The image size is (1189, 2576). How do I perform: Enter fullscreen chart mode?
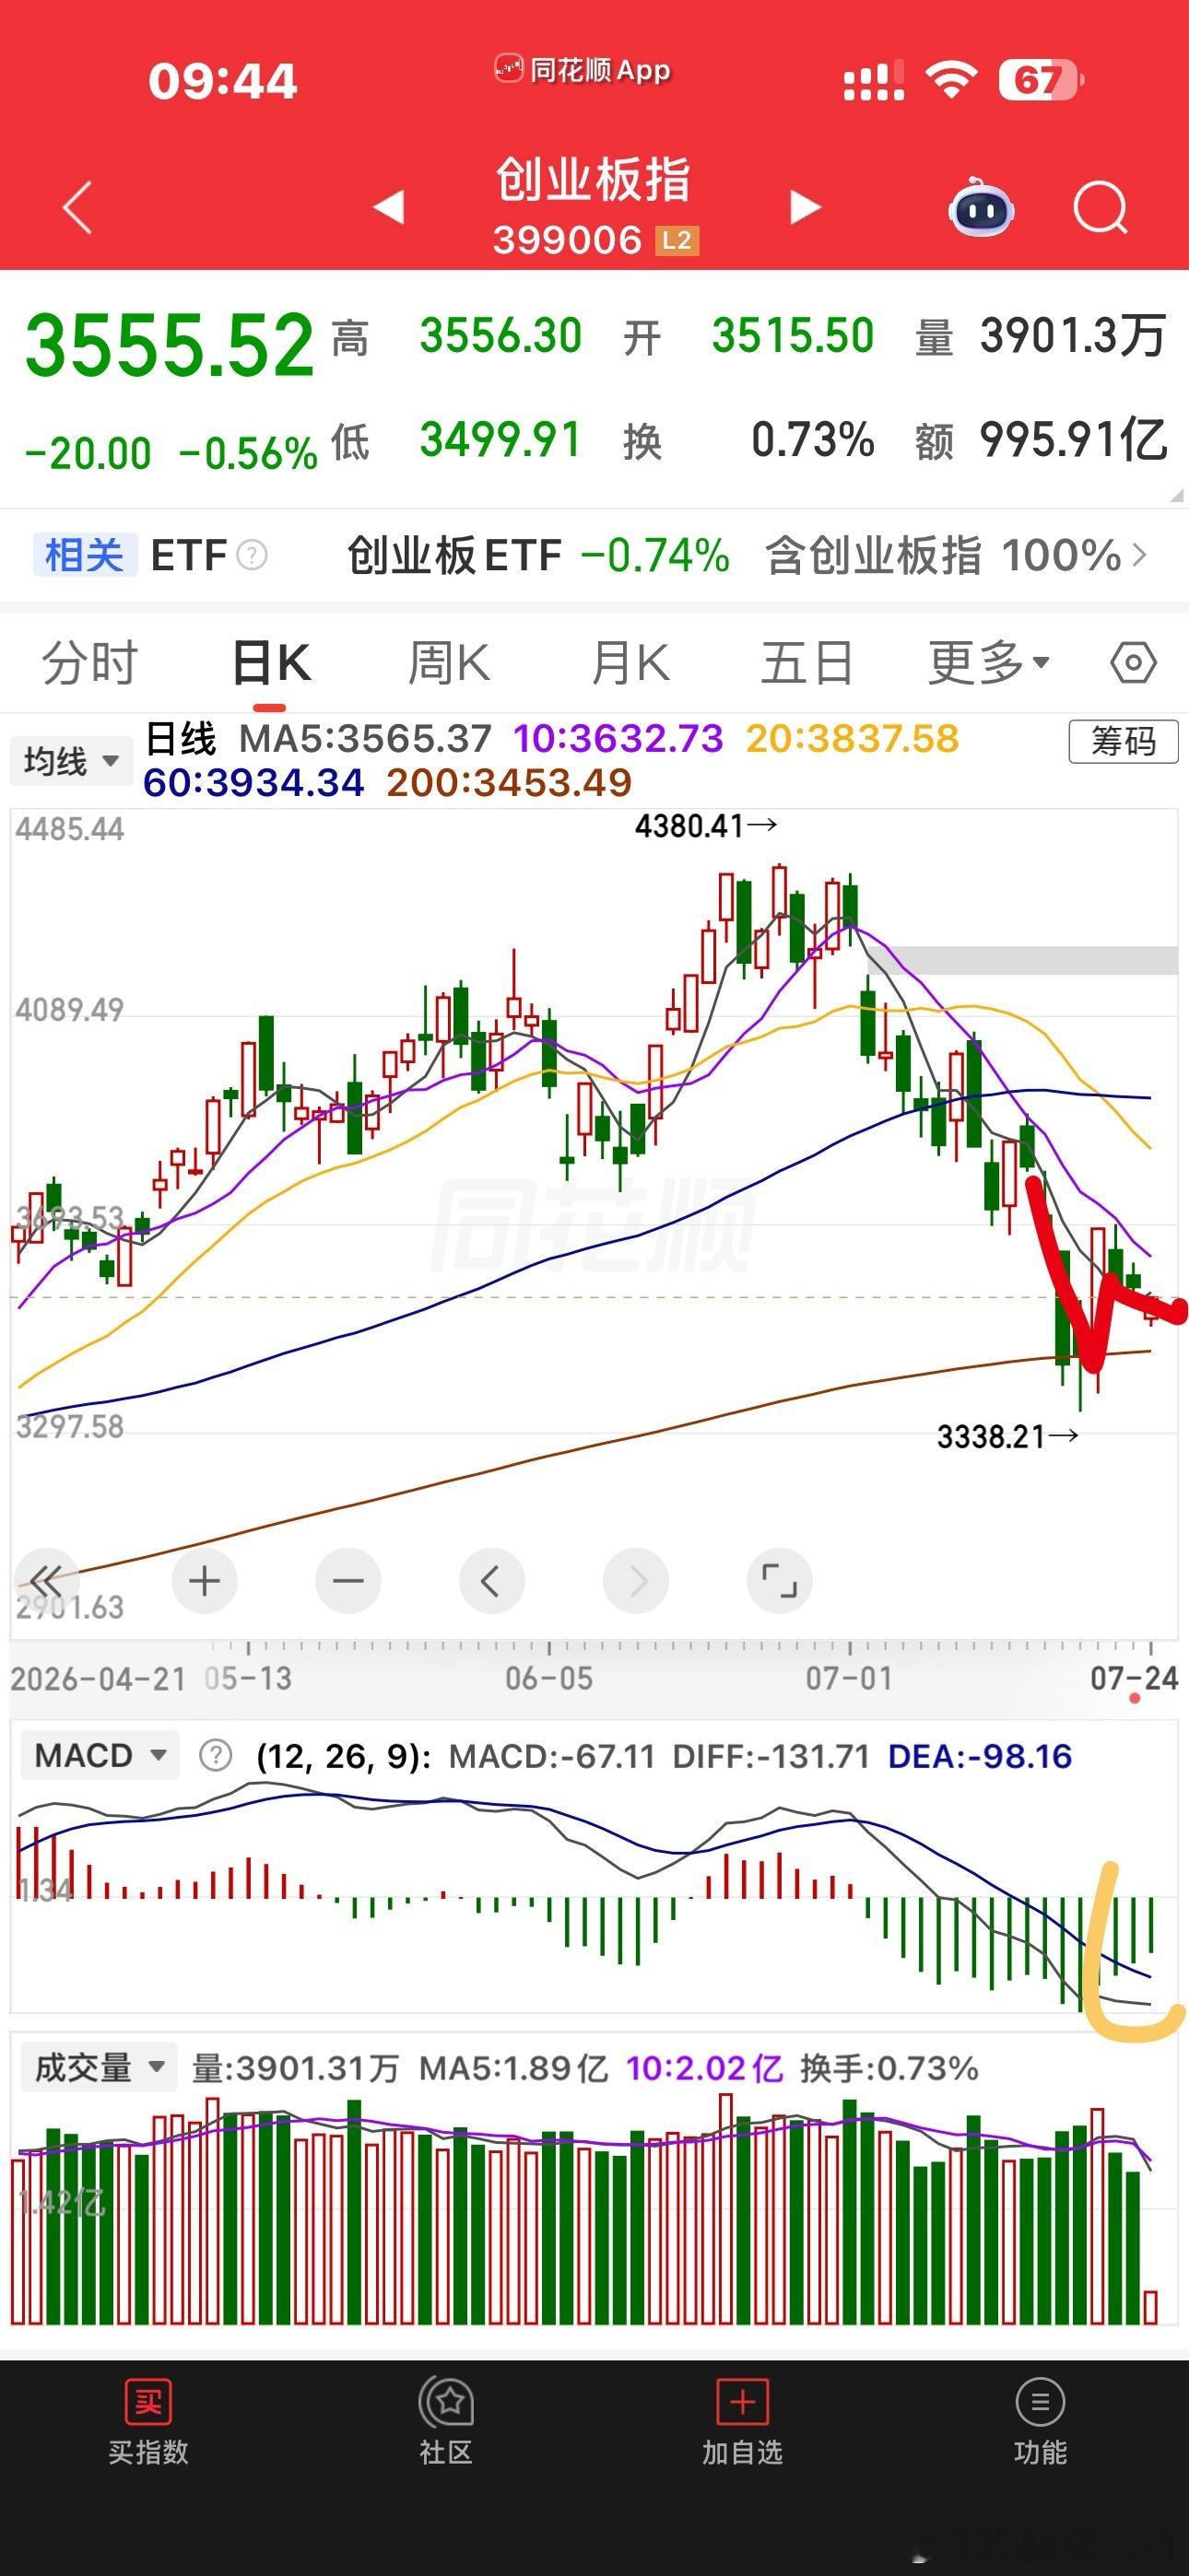tap(780, 1581)
